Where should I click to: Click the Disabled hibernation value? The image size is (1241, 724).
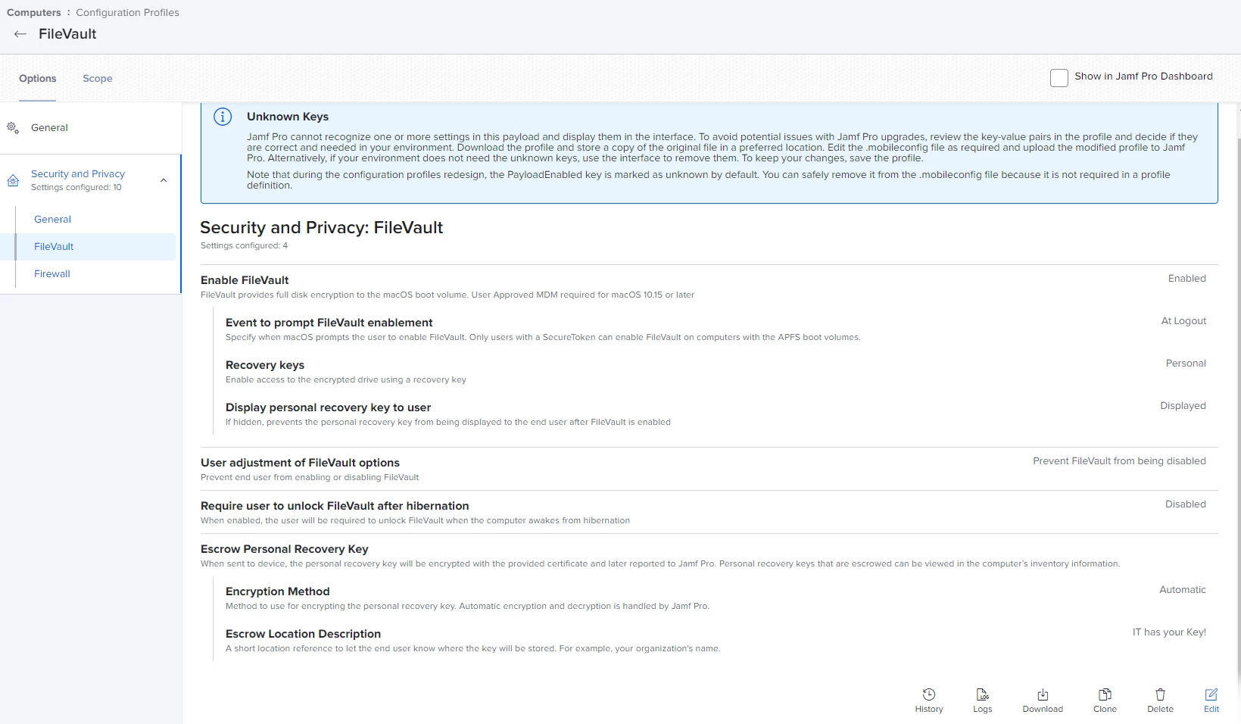(1185, 504)
